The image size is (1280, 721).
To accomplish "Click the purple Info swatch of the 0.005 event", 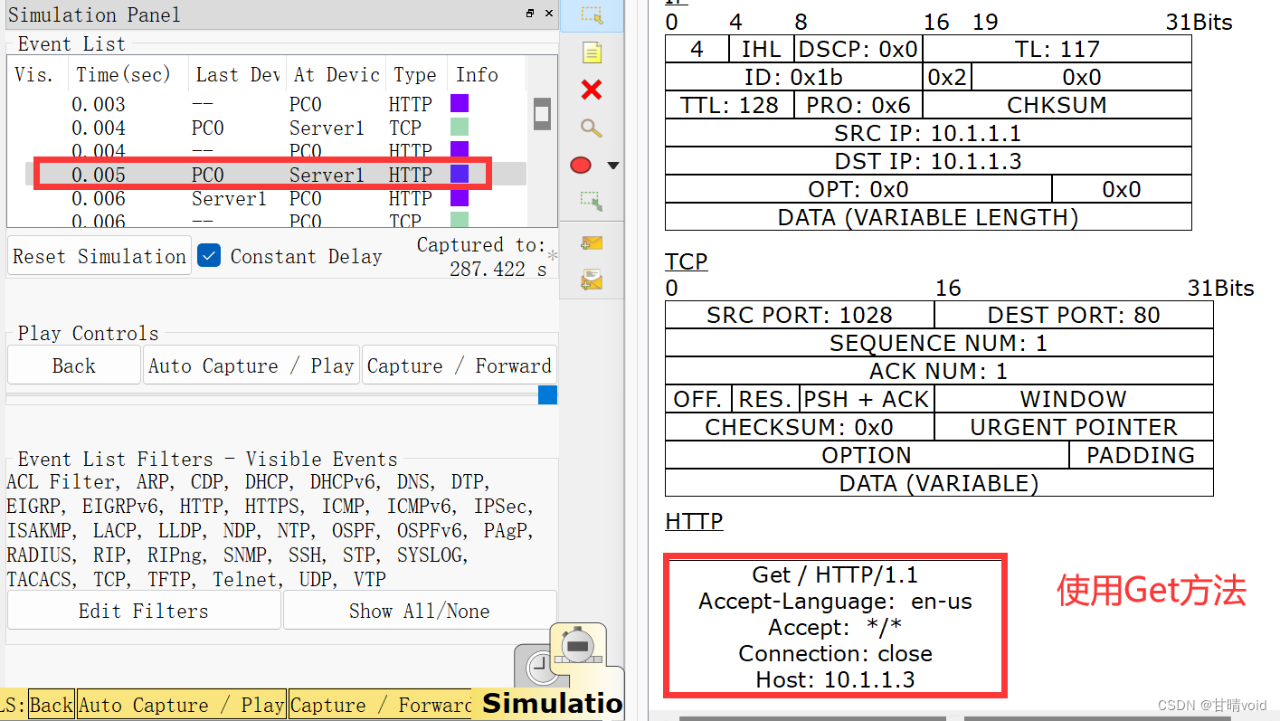I will pyautogui.click(x=460, y=175).
